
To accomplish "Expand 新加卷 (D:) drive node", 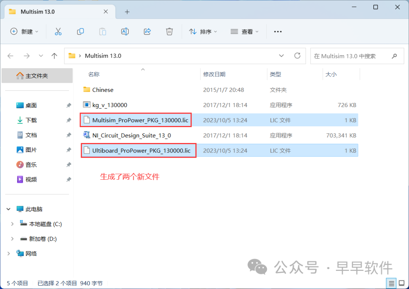I will pos(12,239).
